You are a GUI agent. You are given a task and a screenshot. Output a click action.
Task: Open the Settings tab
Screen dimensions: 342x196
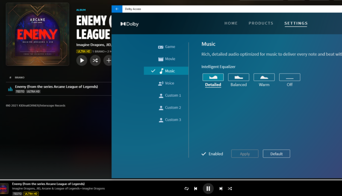coord(296,23)
